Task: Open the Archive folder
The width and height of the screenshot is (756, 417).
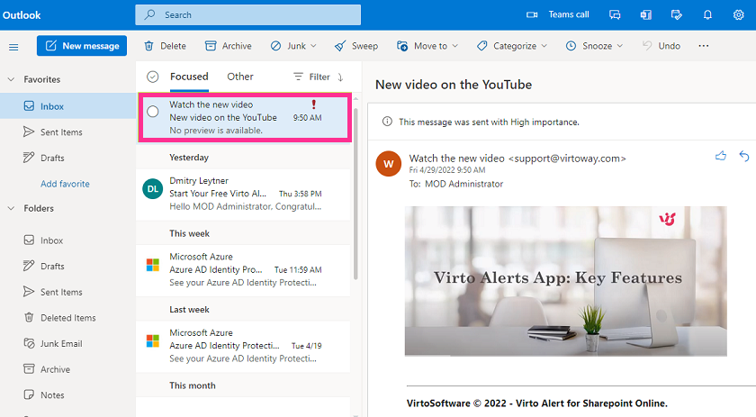Action: (68, 369)
